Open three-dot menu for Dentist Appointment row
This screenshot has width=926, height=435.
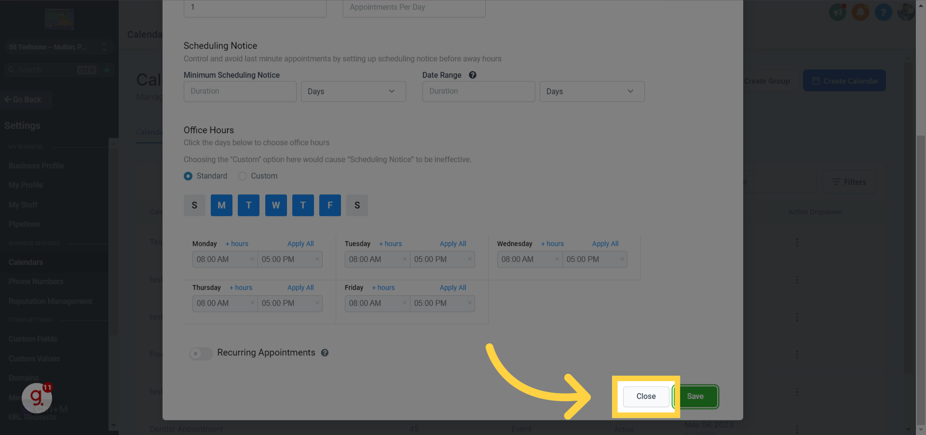point(797,429)
